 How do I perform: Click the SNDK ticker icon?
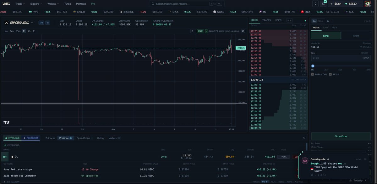click(302, 12)
